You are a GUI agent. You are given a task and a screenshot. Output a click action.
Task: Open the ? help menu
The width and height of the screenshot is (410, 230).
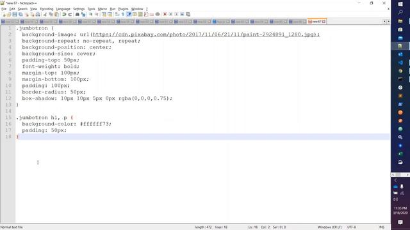click(147, 9)
